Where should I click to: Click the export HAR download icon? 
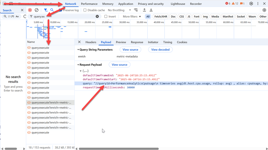click(151, 10)
